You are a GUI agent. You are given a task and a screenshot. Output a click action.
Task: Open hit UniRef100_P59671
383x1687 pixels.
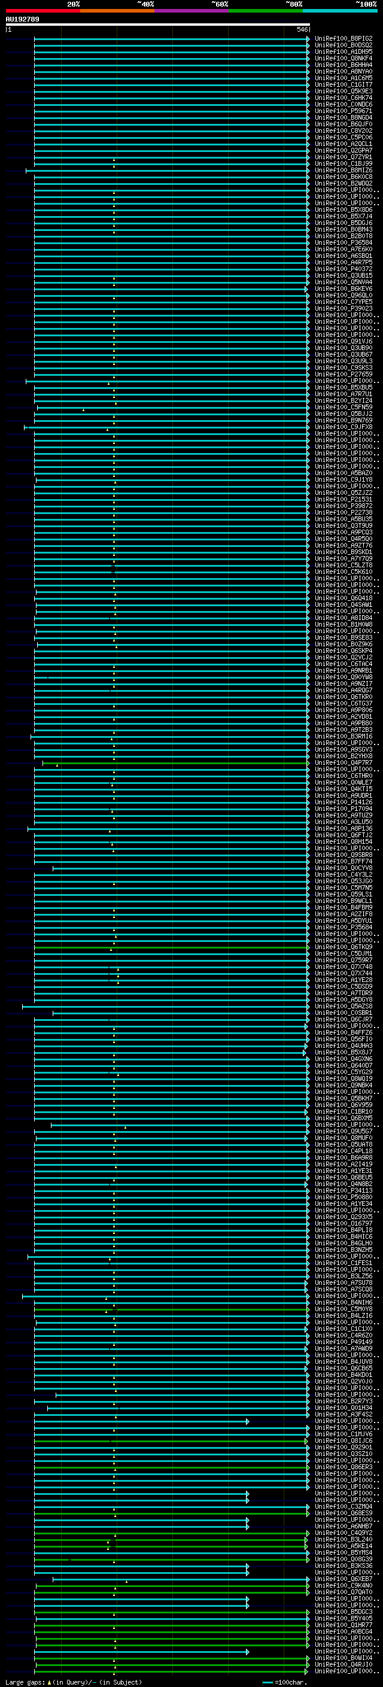point(344,111)
